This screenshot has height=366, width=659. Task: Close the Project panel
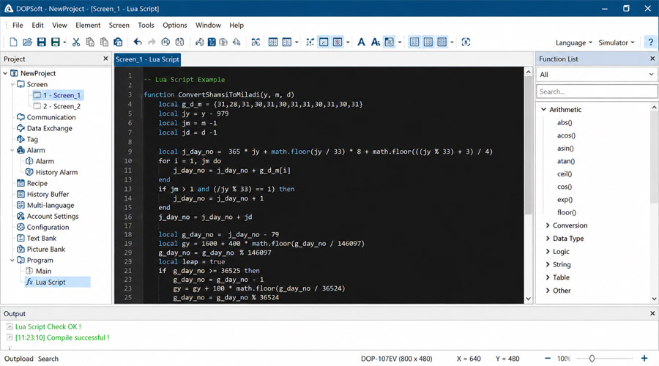point(105,59)
